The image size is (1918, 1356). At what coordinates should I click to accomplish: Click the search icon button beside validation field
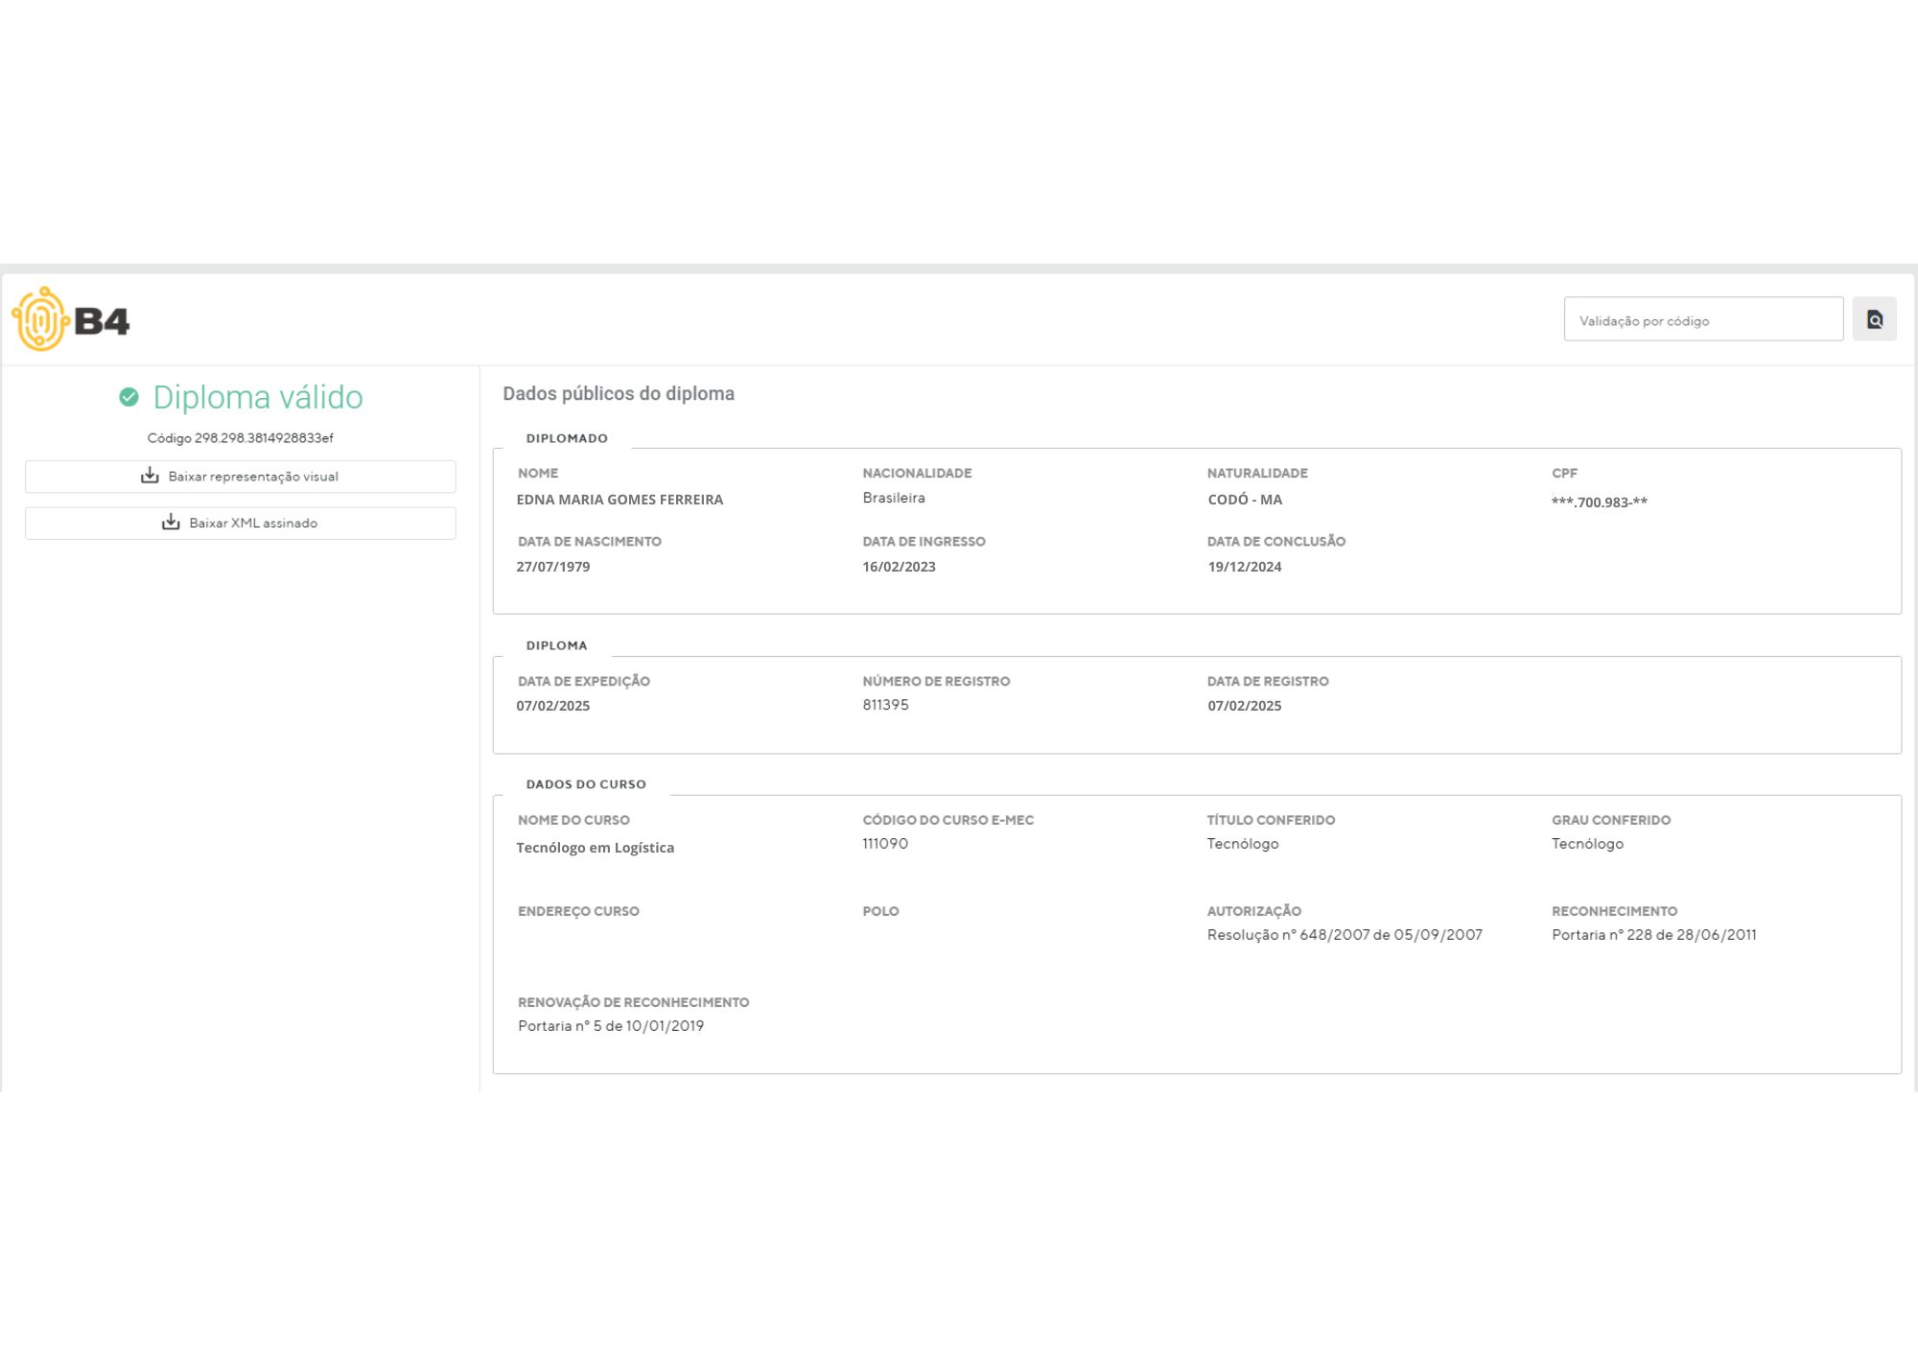[1874, 319]
